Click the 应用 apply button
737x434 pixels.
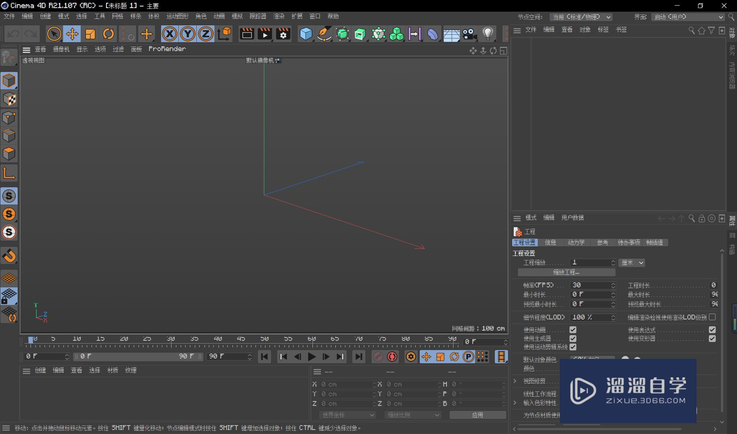tap(478, 415)
